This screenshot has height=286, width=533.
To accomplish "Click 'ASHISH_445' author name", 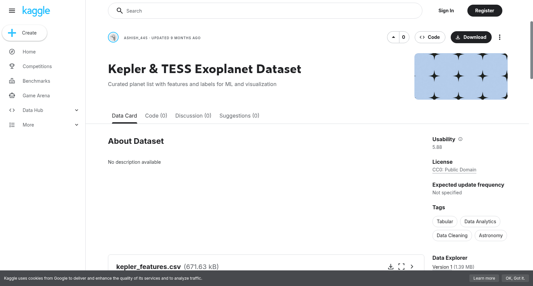I will point(136,38).
